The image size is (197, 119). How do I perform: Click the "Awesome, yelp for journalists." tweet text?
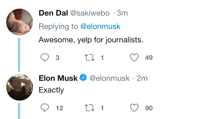coord(91,40)
